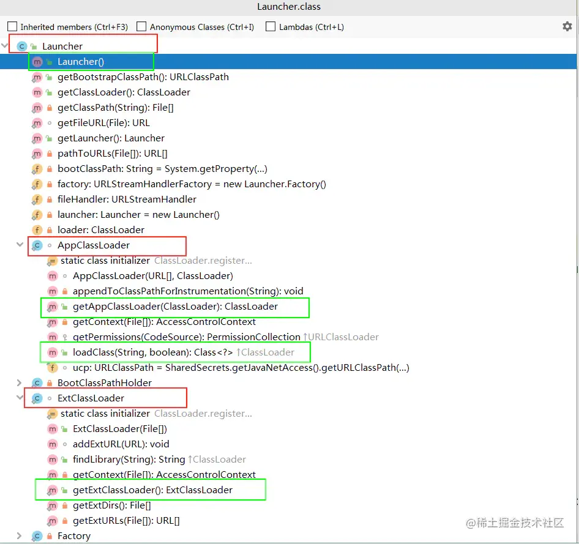This screenshot has width=579, height=544.
Task: Click the ExtClassLoader class icon
Action: (x=37, y=398)
